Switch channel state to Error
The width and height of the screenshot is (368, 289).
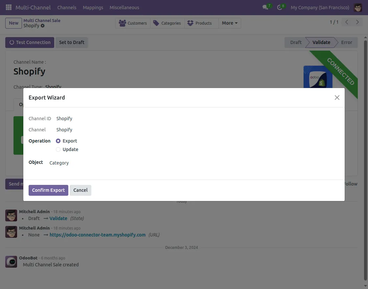click(x=346, y=42)
